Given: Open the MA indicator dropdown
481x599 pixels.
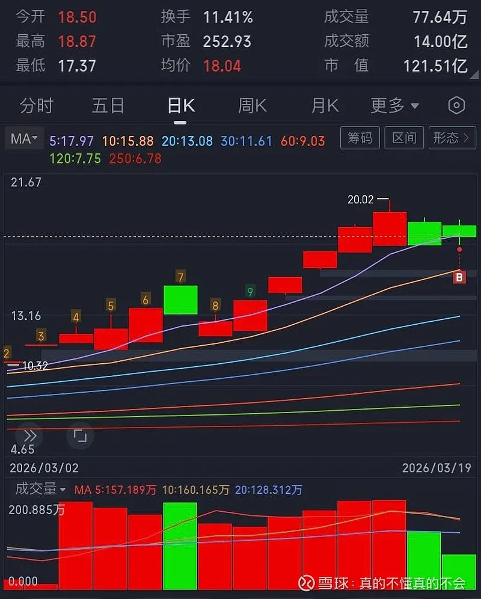Looking at the screenshot, I should [24, 139].
